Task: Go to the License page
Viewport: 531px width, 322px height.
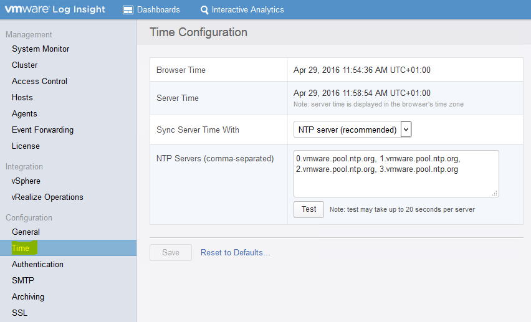Action: (26, 146)
